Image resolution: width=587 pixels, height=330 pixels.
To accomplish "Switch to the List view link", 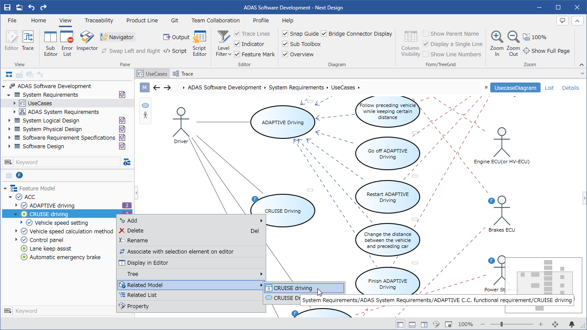I will pos(549,88).
